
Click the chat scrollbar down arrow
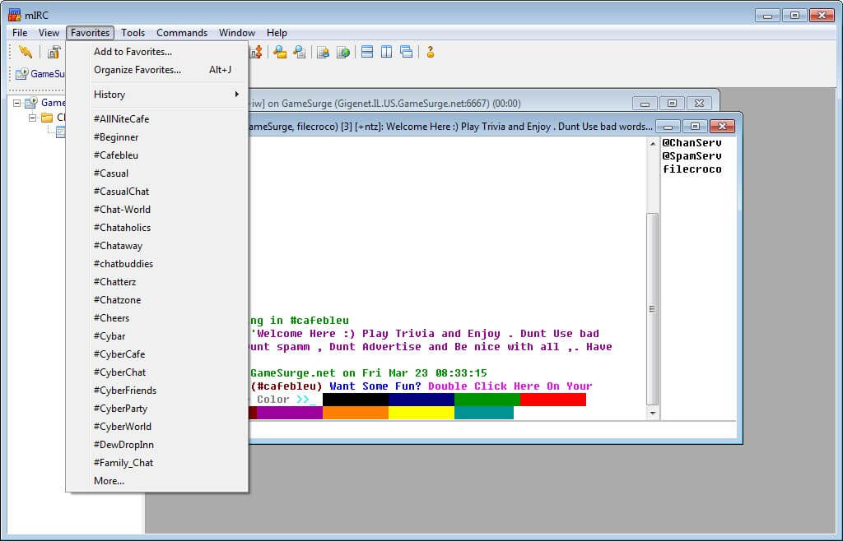(653, 413)
